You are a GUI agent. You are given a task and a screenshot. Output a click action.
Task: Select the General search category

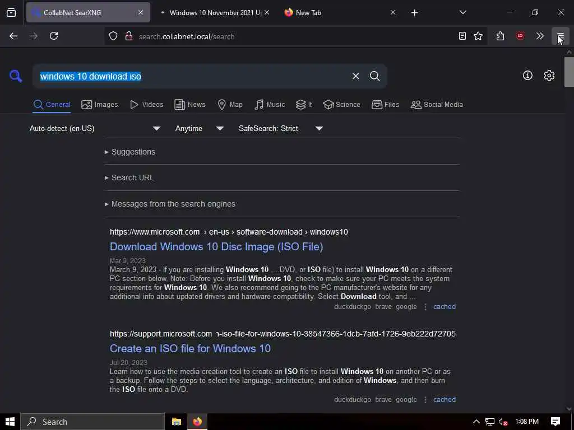pyautogui.click(x=52, y=105)
